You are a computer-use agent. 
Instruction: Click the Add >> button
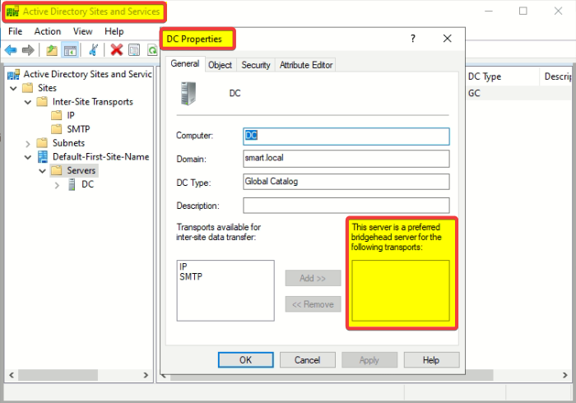313,278
